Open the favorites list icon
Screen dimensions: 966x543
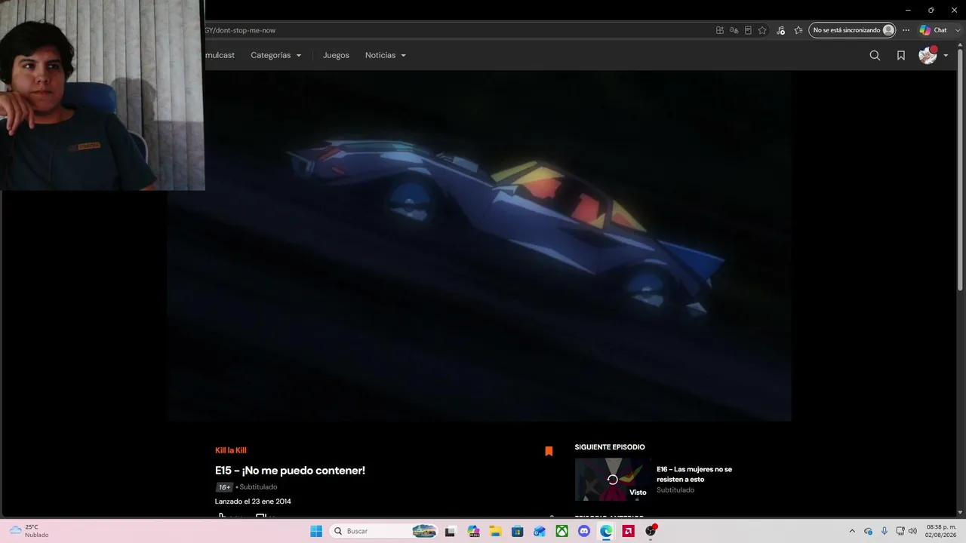798,30
